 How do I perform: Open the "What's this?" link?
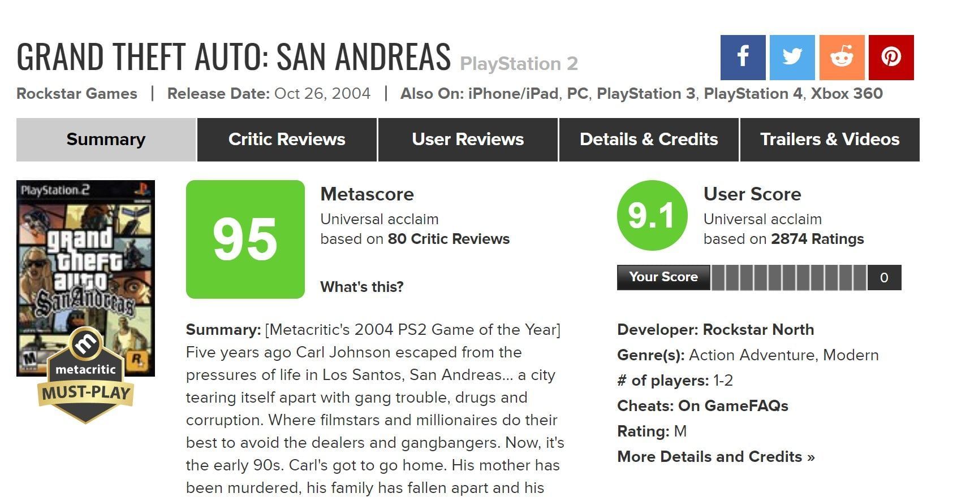coord(362,287)
